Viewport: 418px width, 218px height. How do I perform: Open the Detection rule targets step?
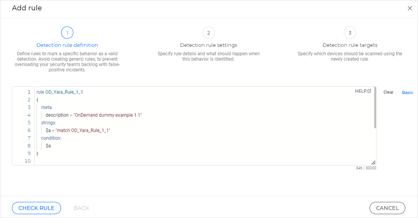pos(350,45)
